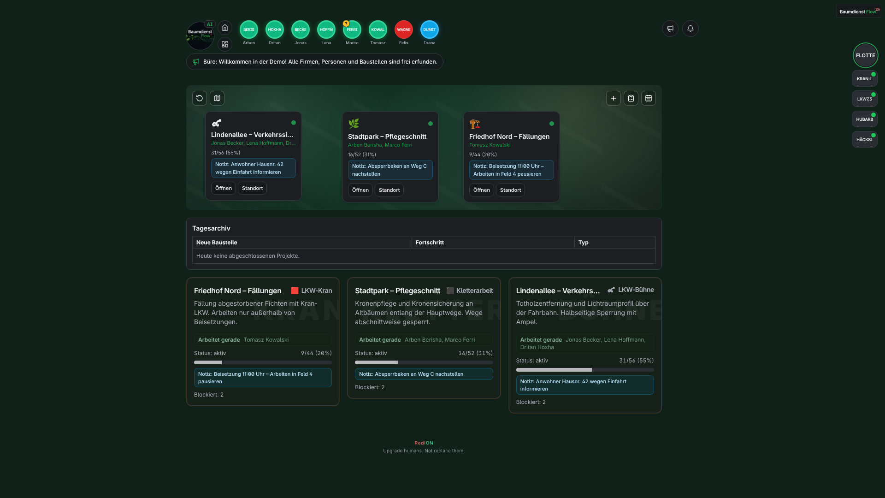Viewport: 885px width, 498px height.
Task: Add a new project with plus icon
Action: [x=614, y=98]
